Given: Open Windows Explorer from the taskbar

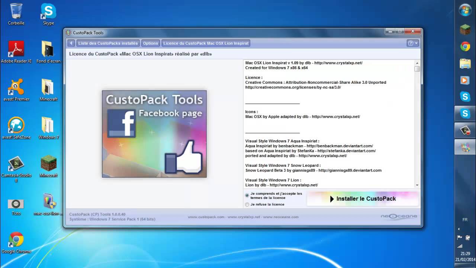Looking at the screenshot, I should (x=465, y=63).
